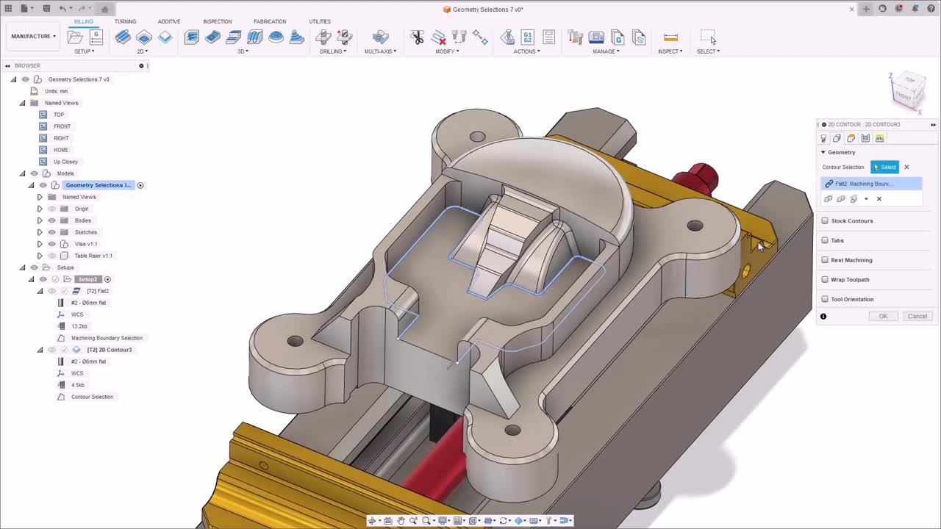Open the Help question mark icon

click(930, 9)
